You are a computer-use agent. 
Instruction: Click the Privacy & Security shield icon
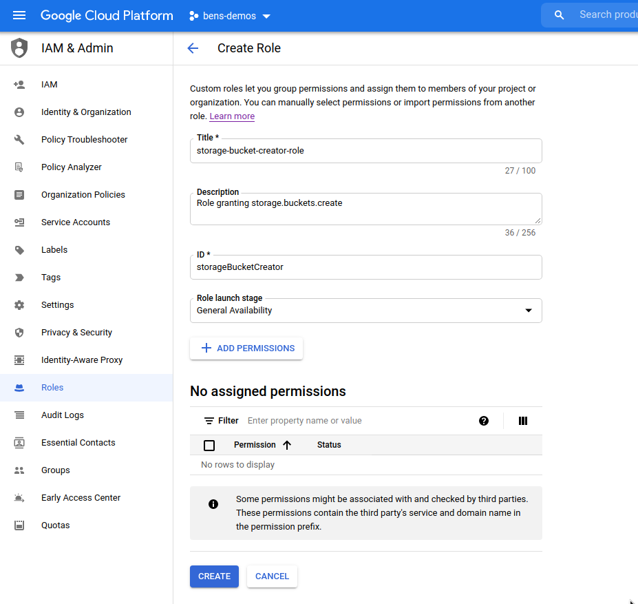click(19, 333)
